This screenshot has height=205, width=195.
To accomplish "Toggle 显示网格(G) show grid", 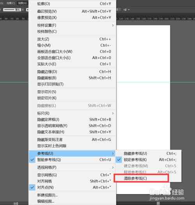I will click(x=72, y=175).
